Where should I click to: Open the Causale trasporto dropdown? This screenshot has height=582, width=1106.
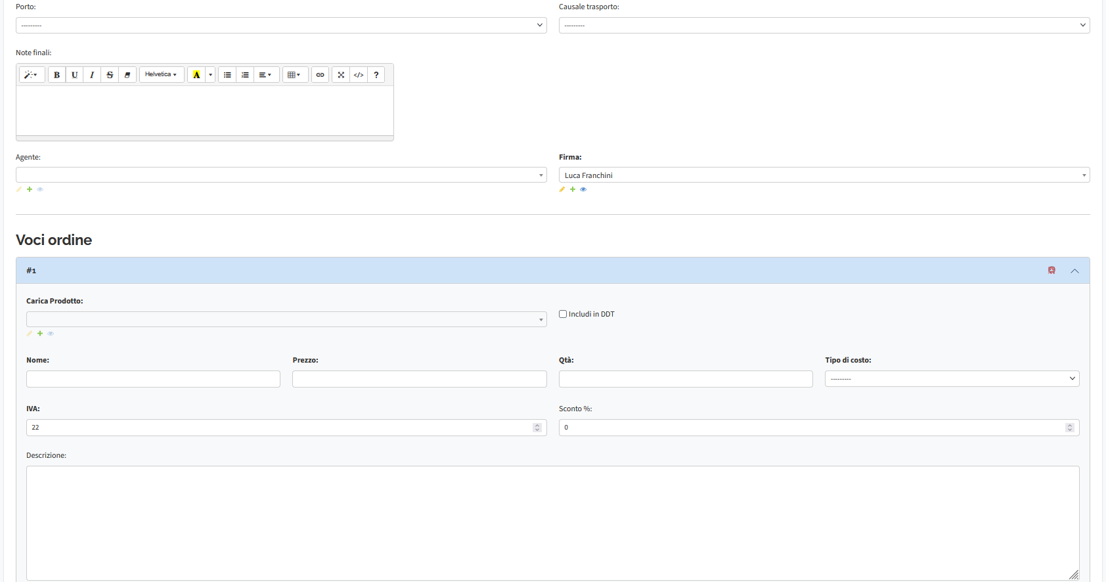click(x=824, y=25)
